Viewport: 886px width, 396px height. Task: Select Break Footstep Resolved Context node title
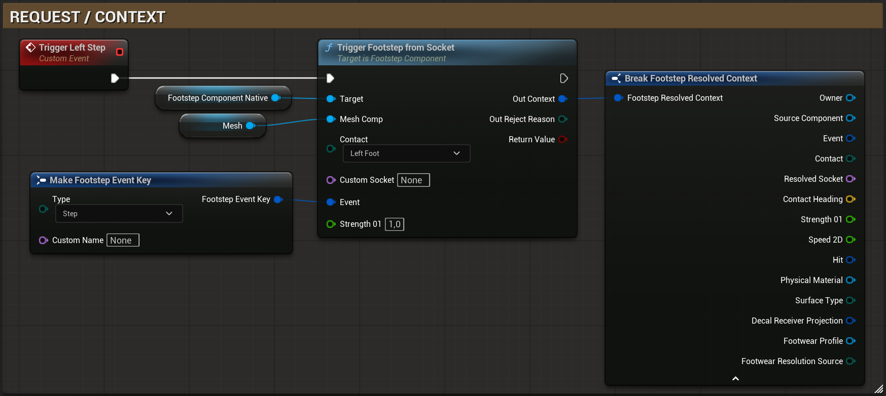pos(691,78)
